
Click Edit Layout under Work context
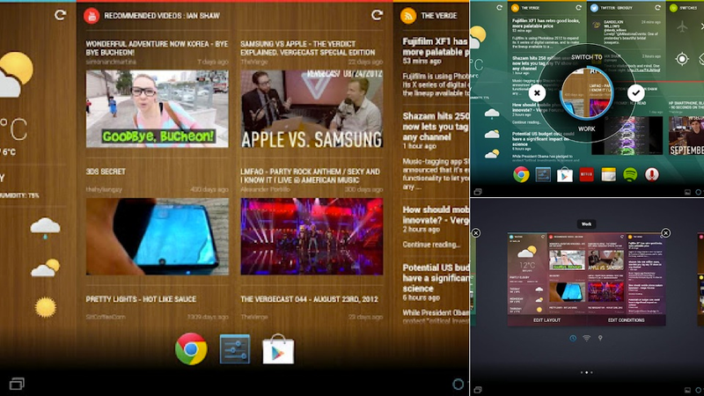click(546, 320)
